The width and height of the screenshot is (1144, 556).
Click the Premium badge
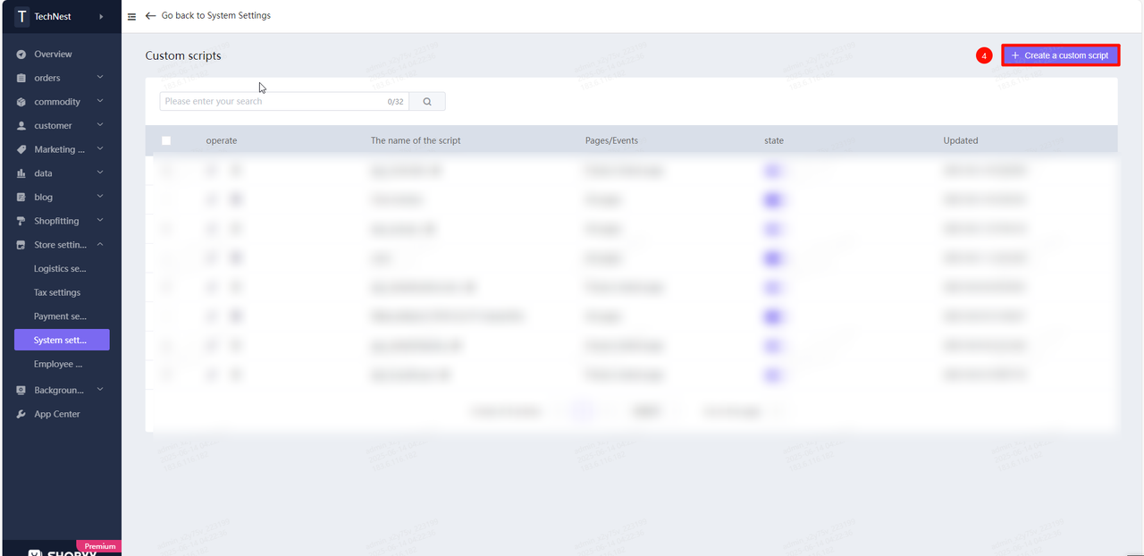(x=99, y=546)
